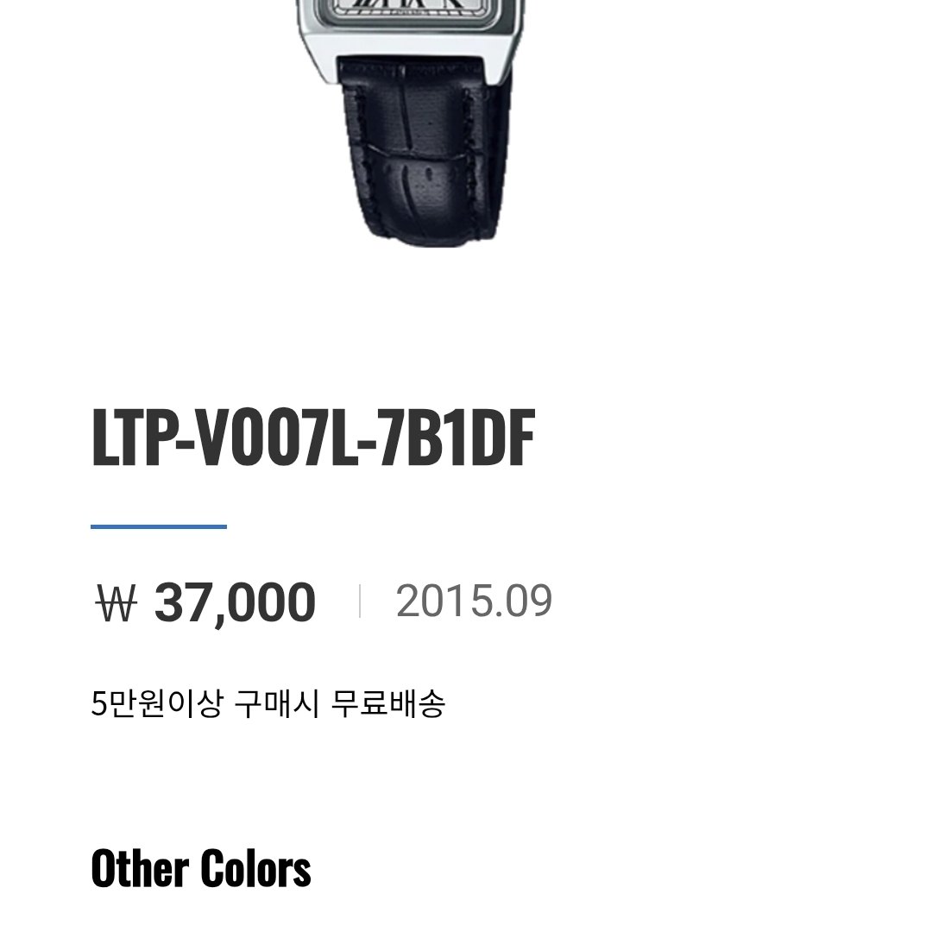This screenshot has height=932, width=932.
Task: Click the word 'Colors' in the heading
Action: point(255,868)
